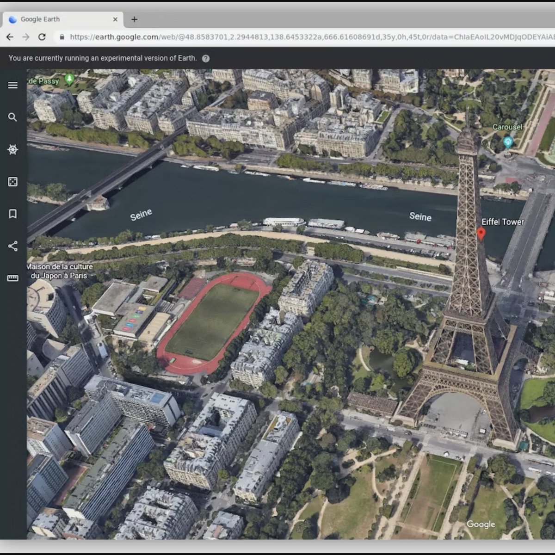Image resolution: width=555 pixels, height=555 pixels.
Task: Select the Measure distance ruler tool
Action: [x=13, y=278]
